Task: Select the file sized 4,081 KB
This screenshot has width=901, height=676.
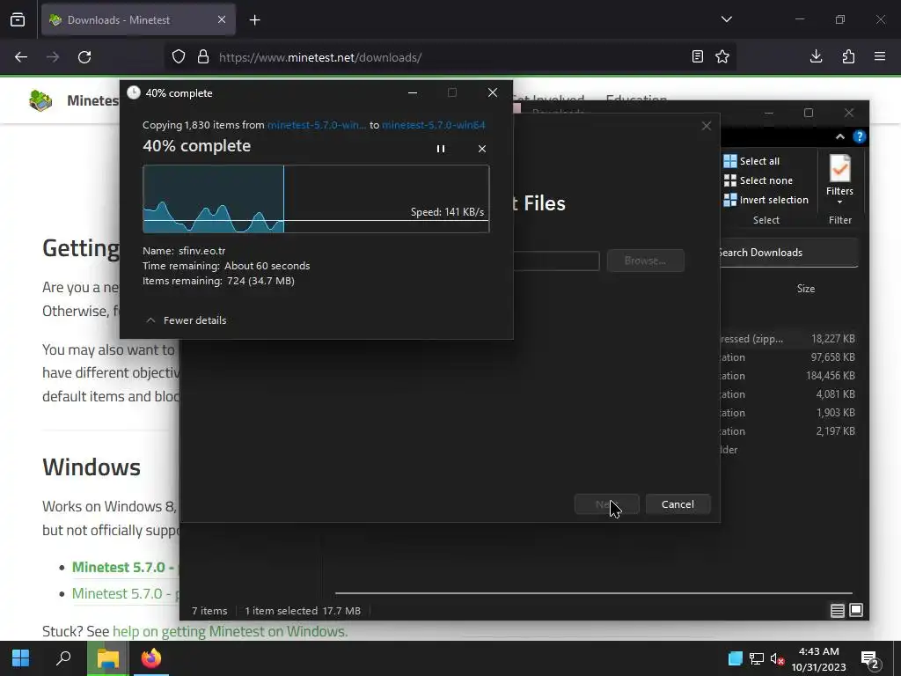Action: [x=787, y=393]
